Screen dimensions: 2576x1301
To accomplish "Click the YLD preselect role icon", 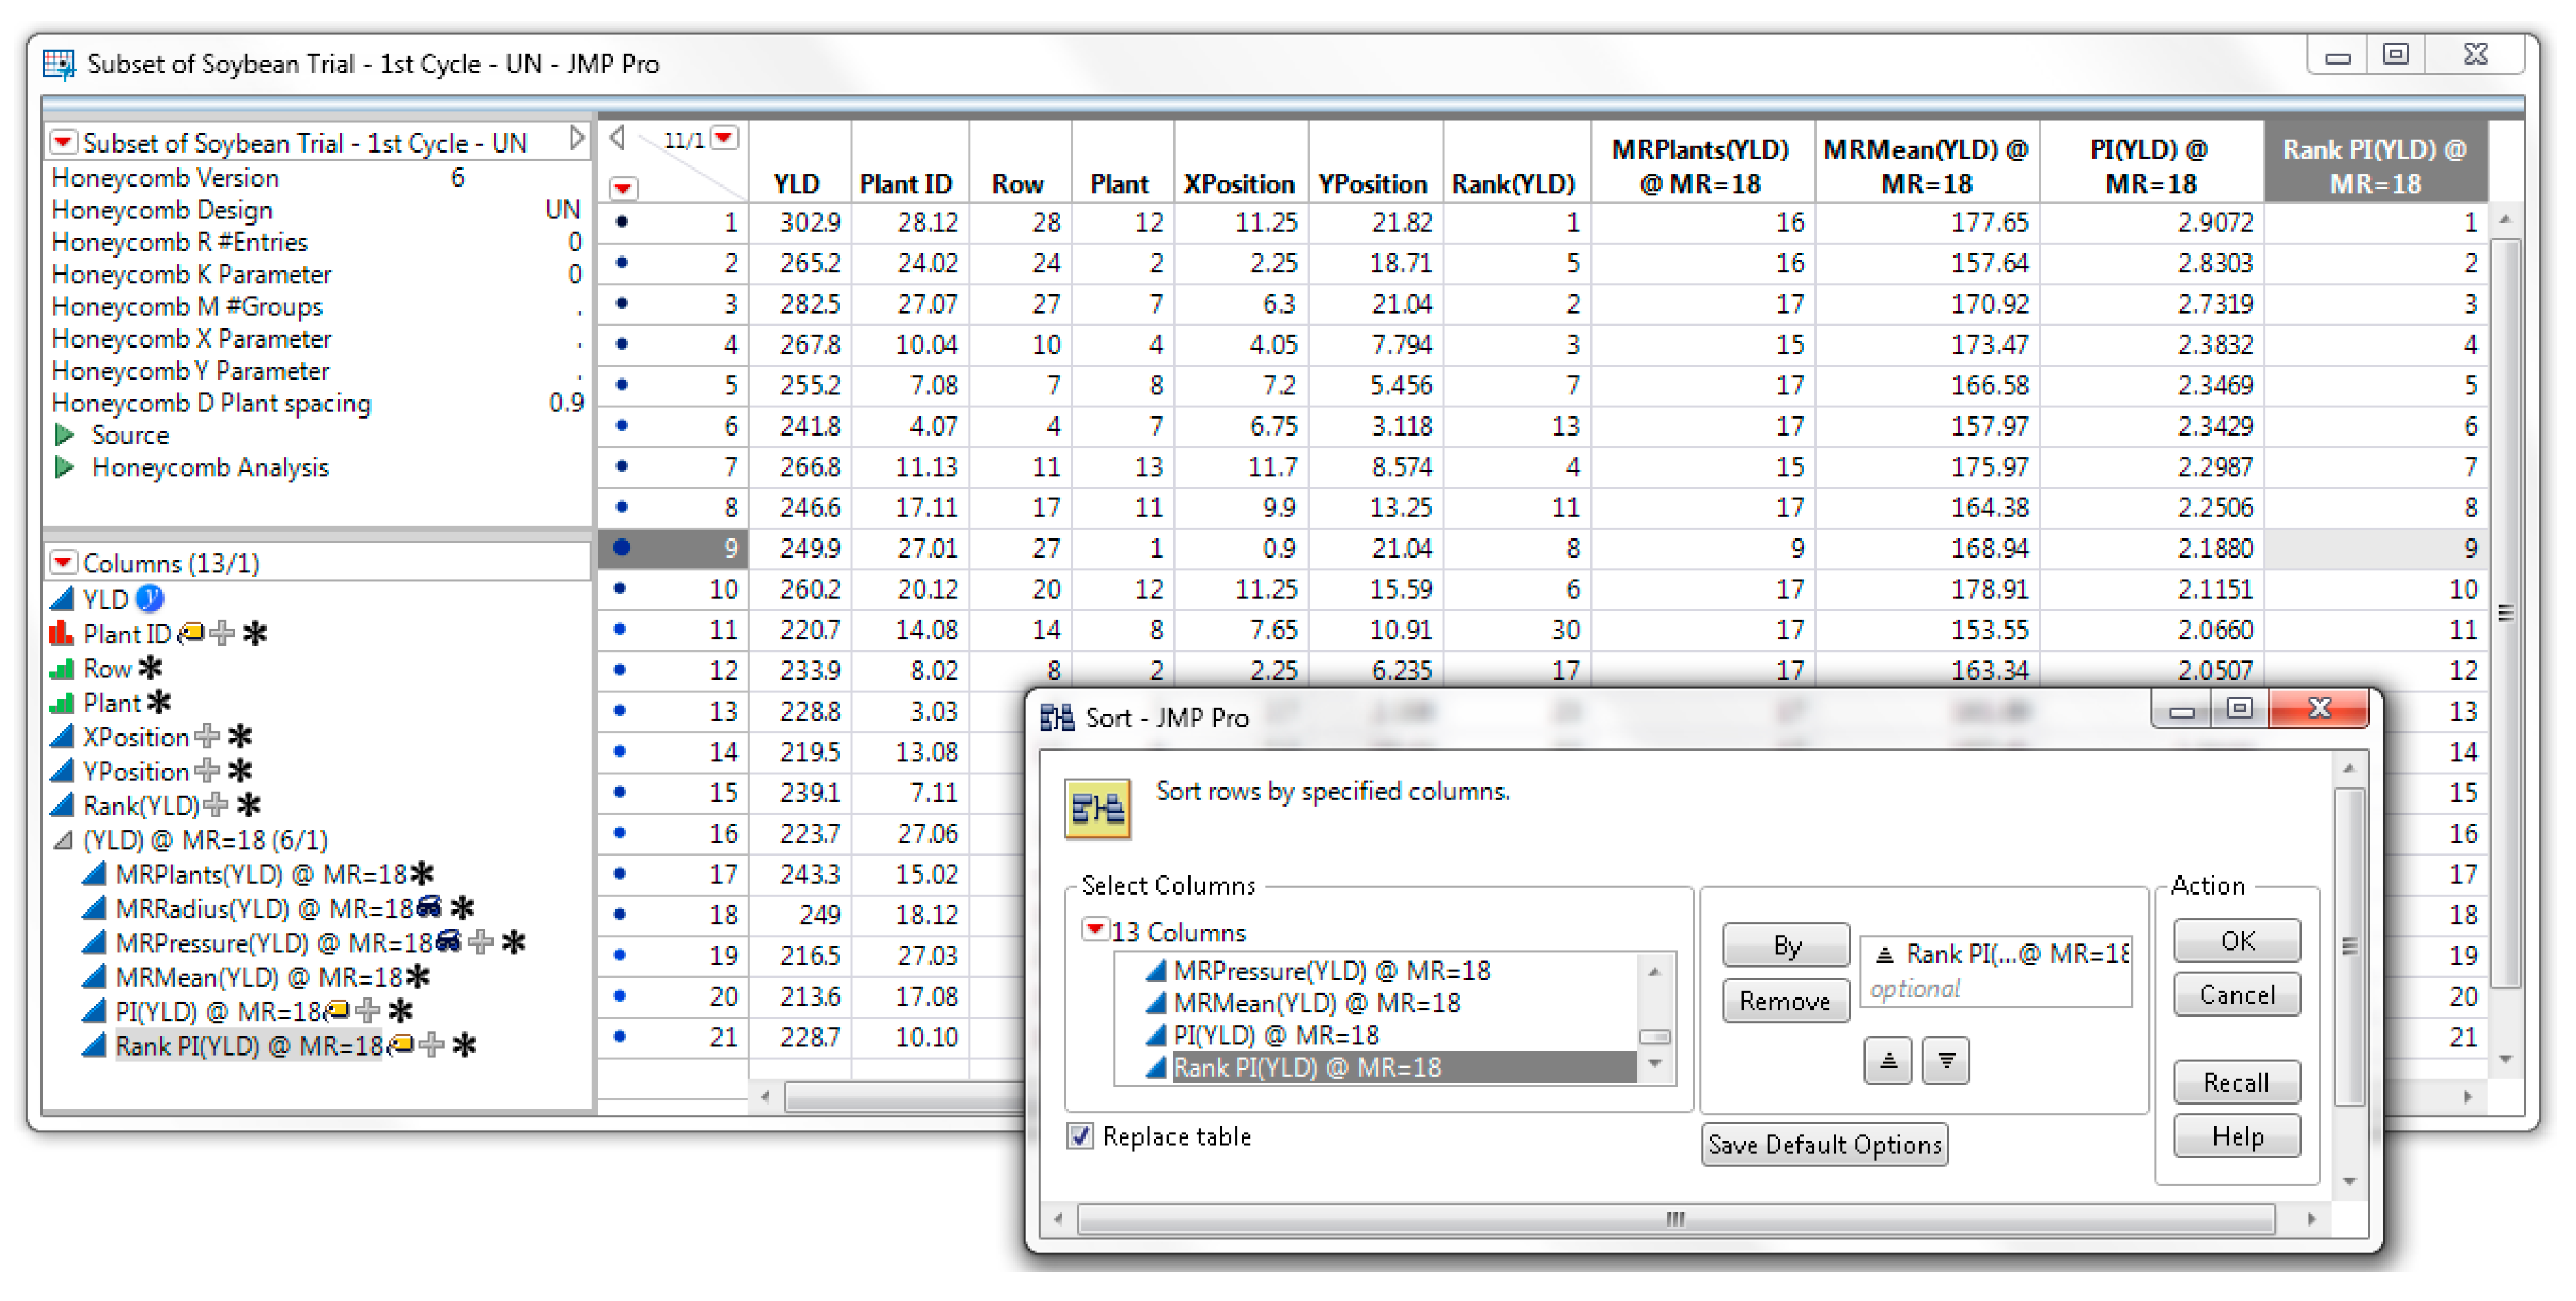I will pos(149,599).
